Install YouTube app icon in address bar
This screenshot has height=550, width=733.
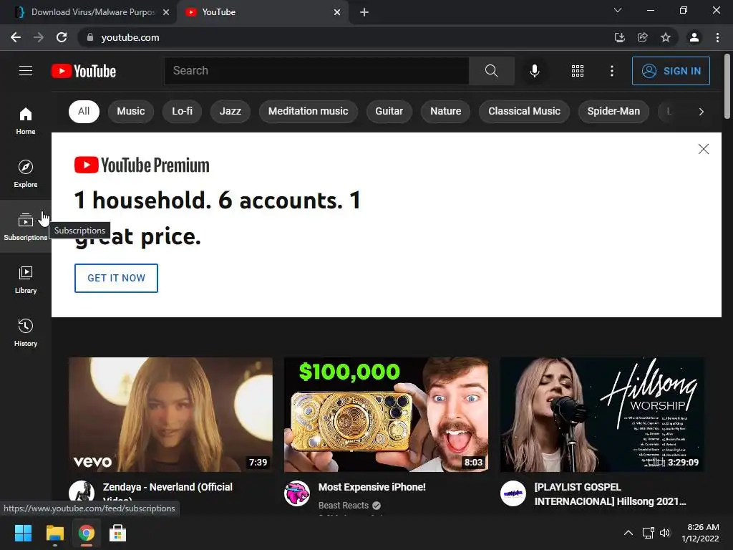pos(619,37)
